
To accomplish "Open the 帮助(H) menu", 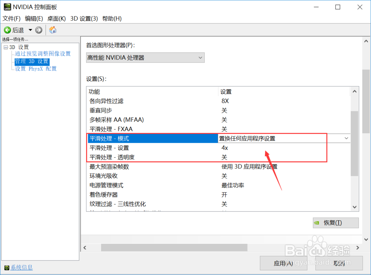I will pos(112,19).
